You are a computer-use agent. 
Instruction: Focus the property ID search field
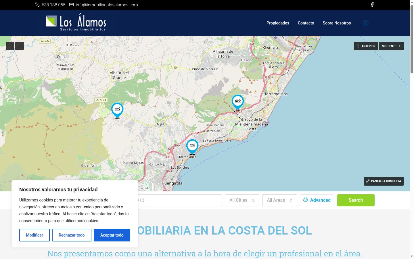tap(180, 200)
